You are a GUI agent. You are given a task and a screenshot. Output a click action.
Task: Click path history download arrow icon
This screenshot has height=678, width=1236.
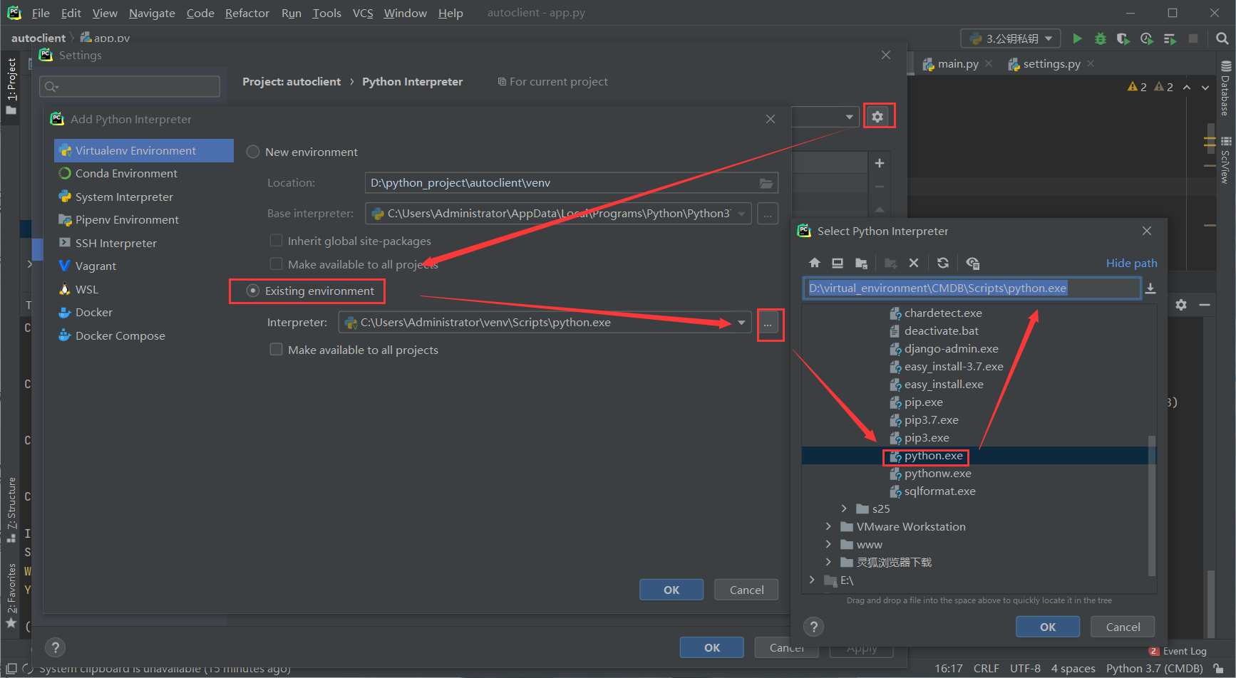click(1150, 288)
